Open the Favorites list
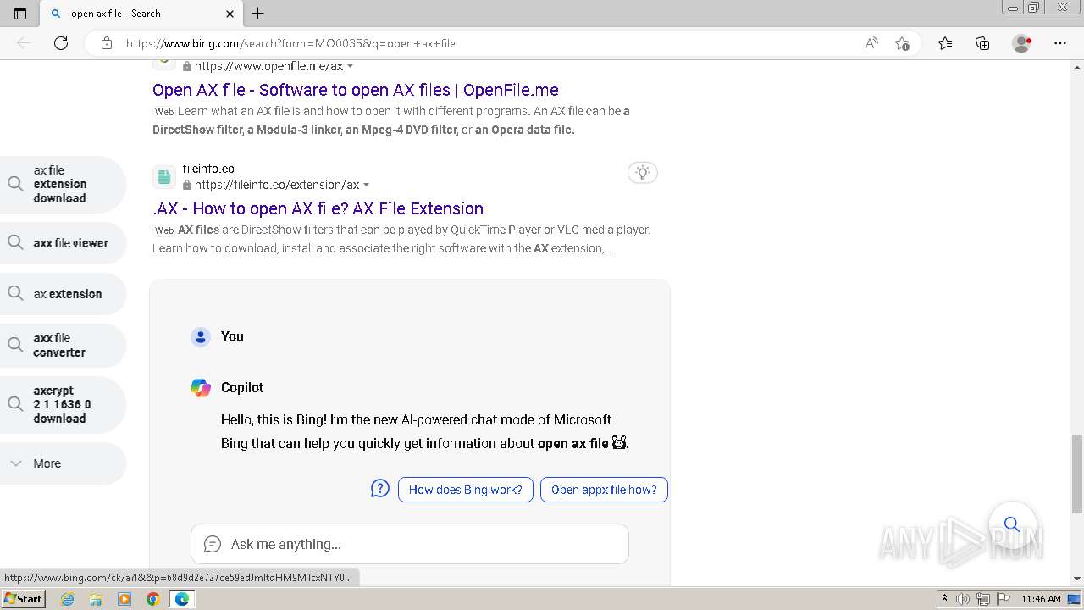The width and height of the screenshot is (1084, 610). click(945, 43)
